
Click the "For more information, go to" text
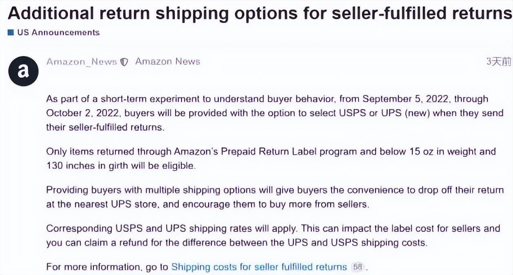[107, 267]
